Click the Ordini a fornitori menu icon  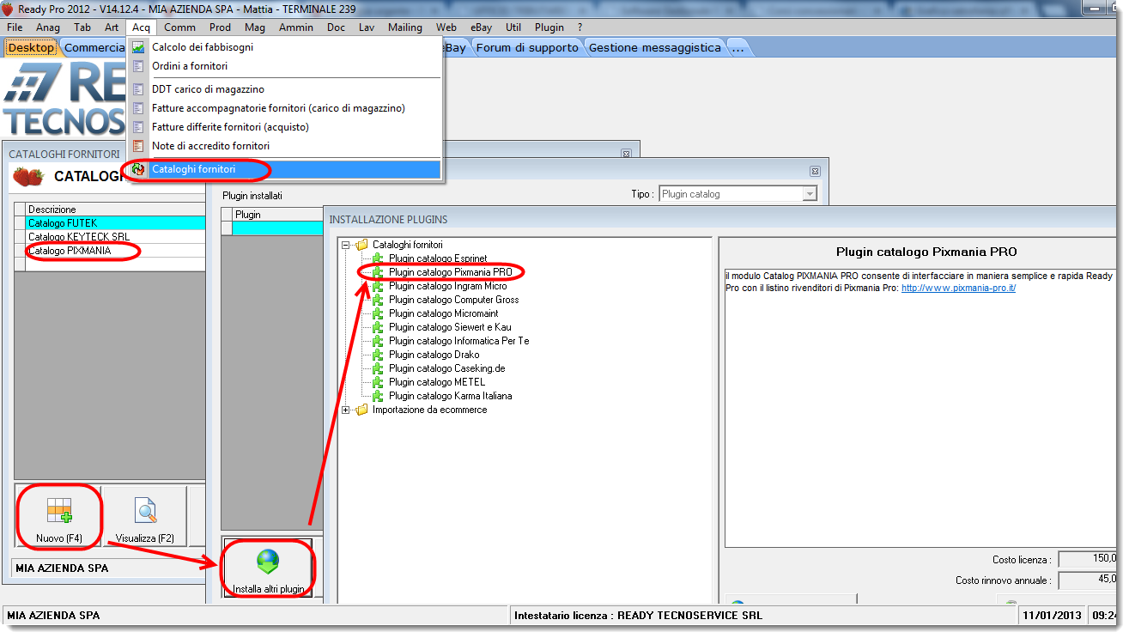(138, 66)
